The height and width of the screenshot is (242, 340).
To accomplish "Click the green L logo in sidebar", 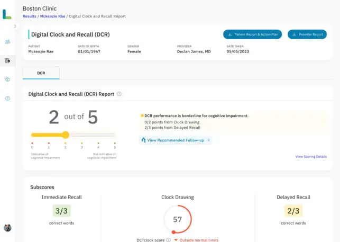I will click(7, 14).
